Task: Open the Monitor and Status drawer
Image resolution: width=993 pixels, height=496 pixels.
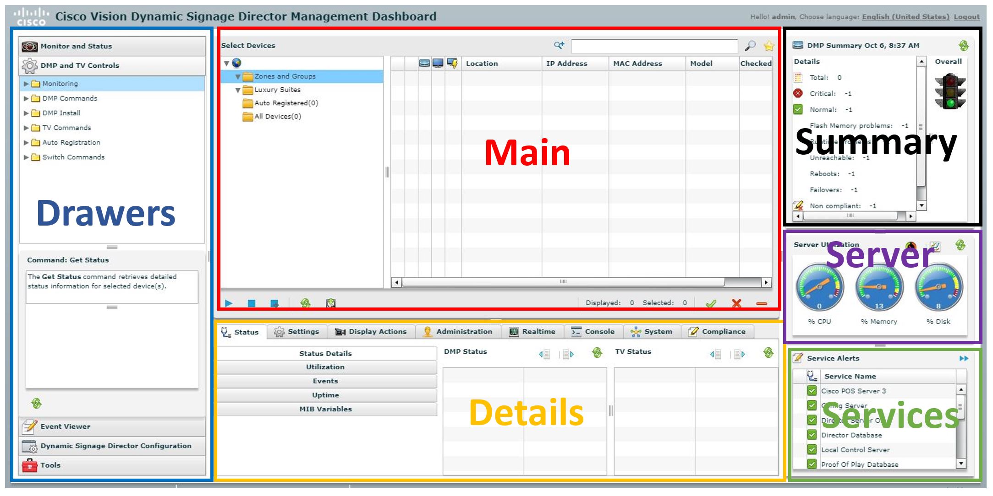Action: (x=112, y=46)
